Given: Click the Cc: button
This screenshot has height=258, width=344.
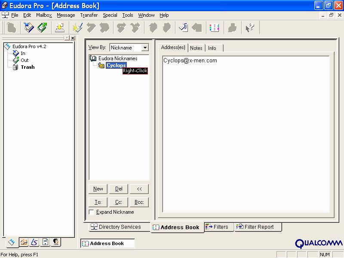Looking at the screenshot, I should 119,202.
